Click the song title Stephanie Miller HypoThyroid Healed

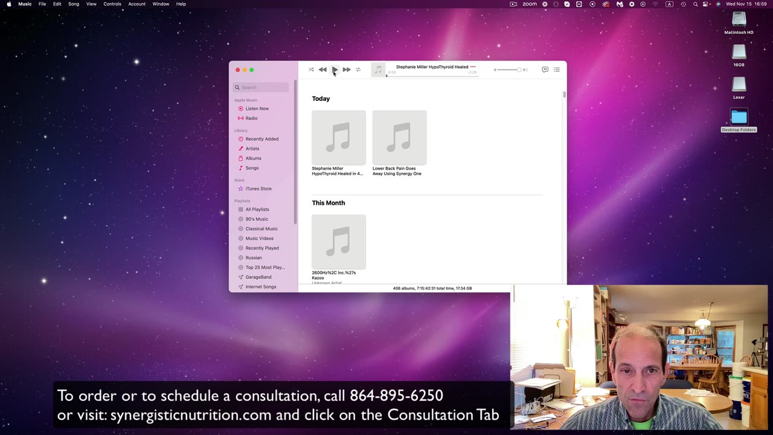pos(432,67)
